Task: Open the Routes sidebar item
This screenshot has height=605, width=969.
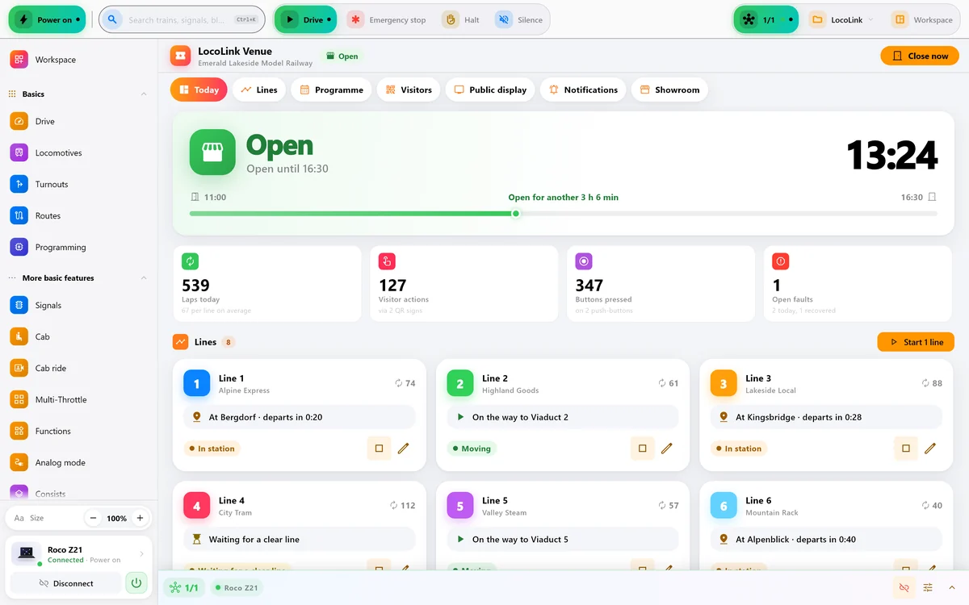Action: pos(78,215)
